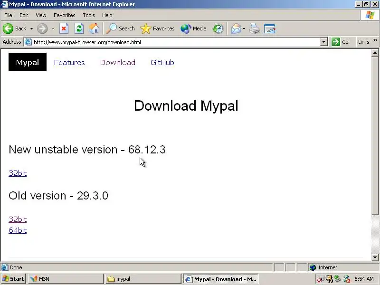Click the Go button
The height and width of the screenshot is (285, 380).
340,42
